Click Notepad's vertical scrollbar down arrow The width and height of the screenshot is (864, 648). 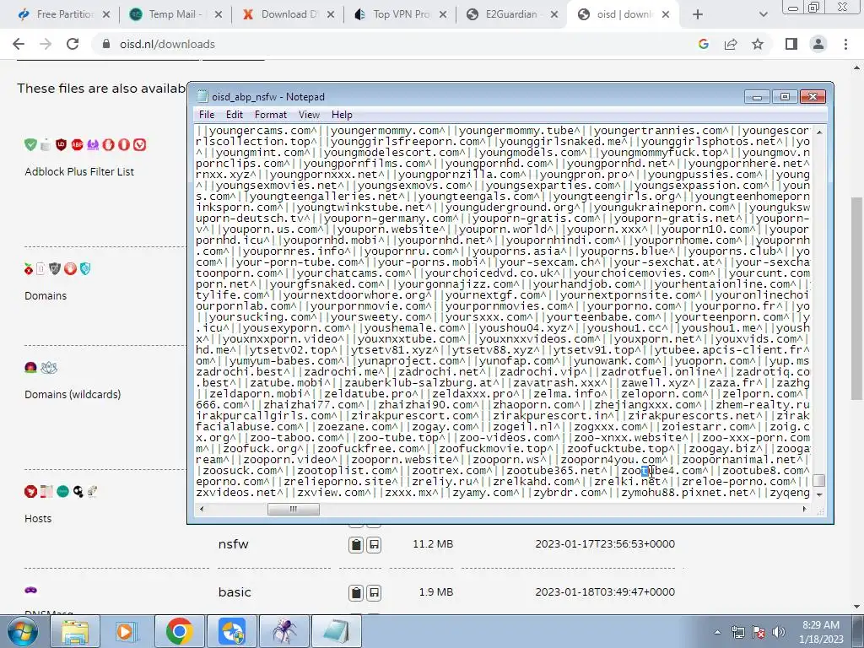[x=818, y=494]
